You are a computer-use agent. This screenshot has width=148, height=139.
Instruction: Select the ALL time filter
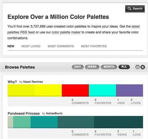coord(124,67)
